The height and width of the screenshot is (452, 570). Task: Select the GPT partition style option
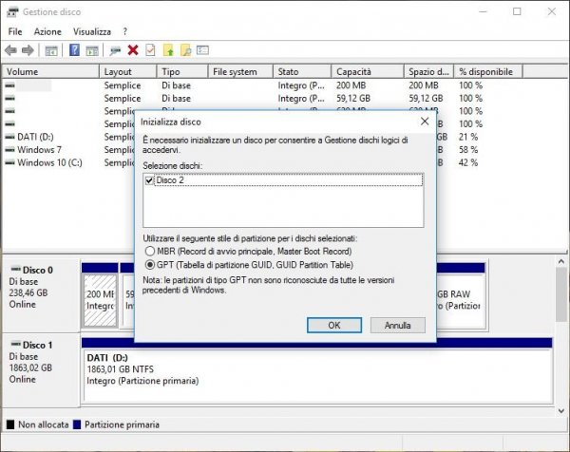point(148,265)
